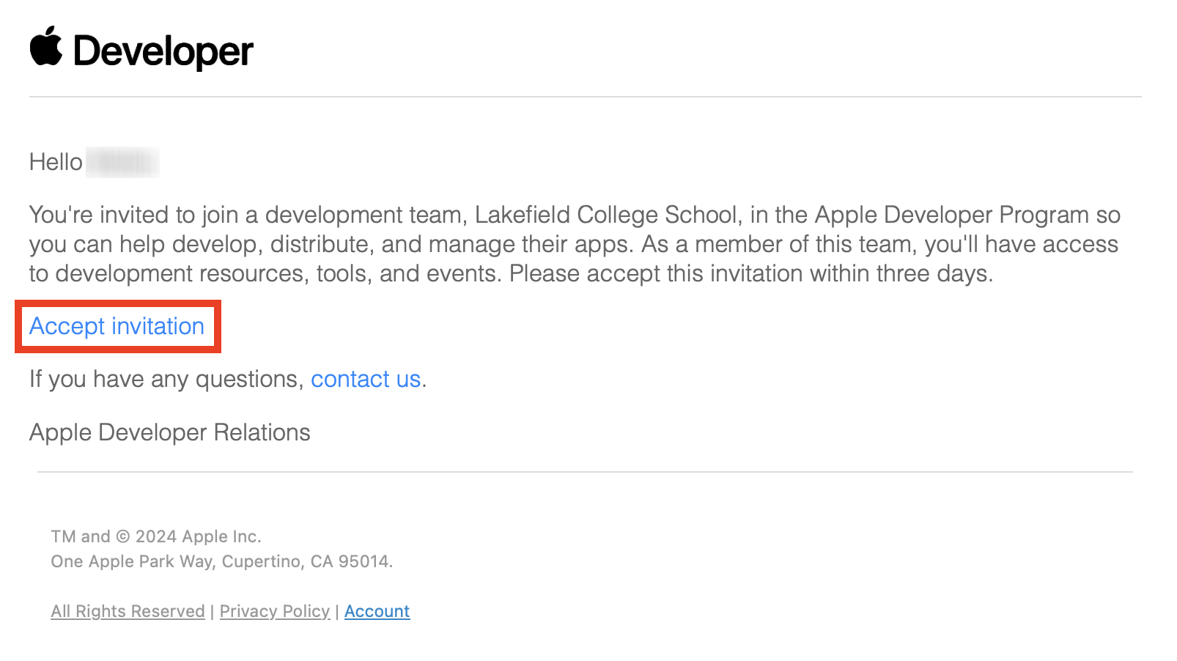Image resolution: width=1177 pixels, height=661 pixels.
Task: Open the Accept invitation link
Action: point(117,326)
